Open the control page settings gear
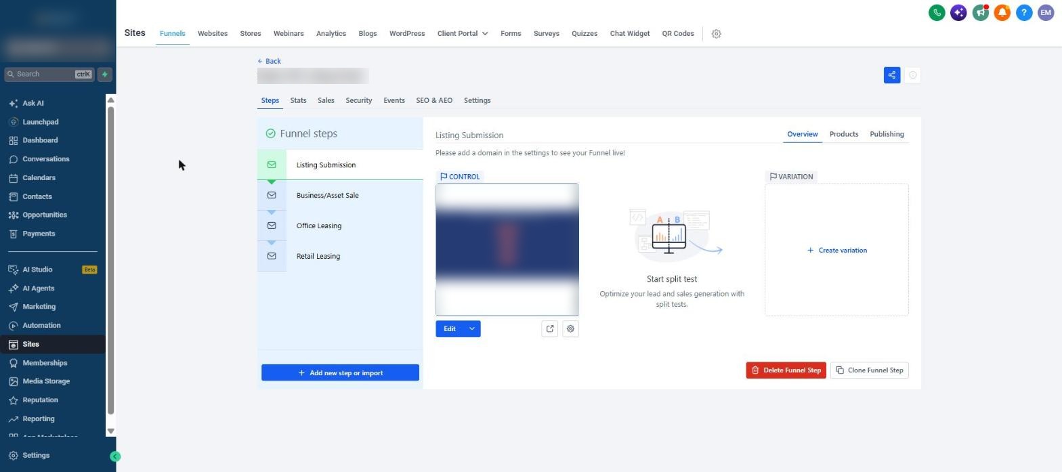Image resolution: width=1062 pixels, height=472 pixels. pyautogui.click(x=570, y=329)
